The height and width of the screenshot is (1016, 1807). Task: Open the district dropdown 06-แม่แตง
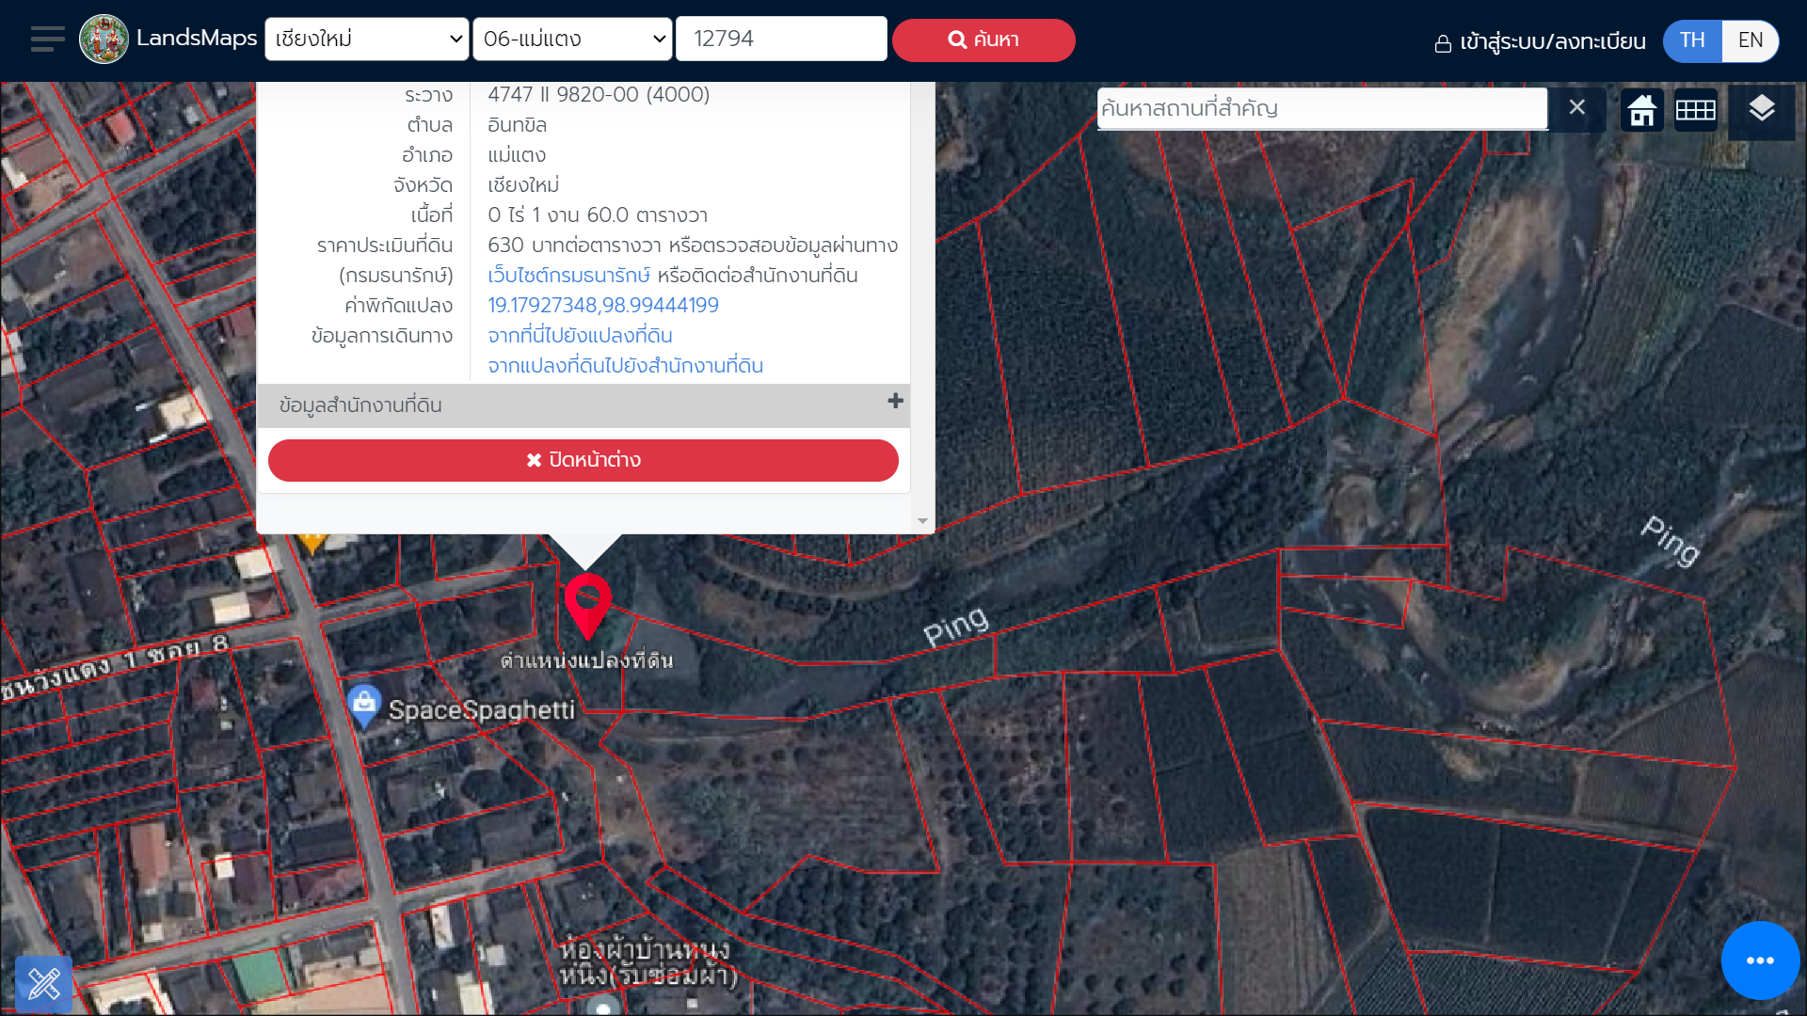(x=572, y=40)
